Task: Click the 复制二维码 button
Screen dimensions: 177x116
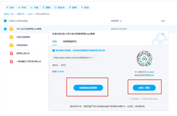Action: pyautogui.click(x=143, y=87)
